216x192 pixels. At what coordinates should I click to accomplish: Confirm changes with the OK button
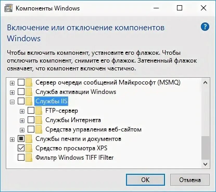(145, 180)
